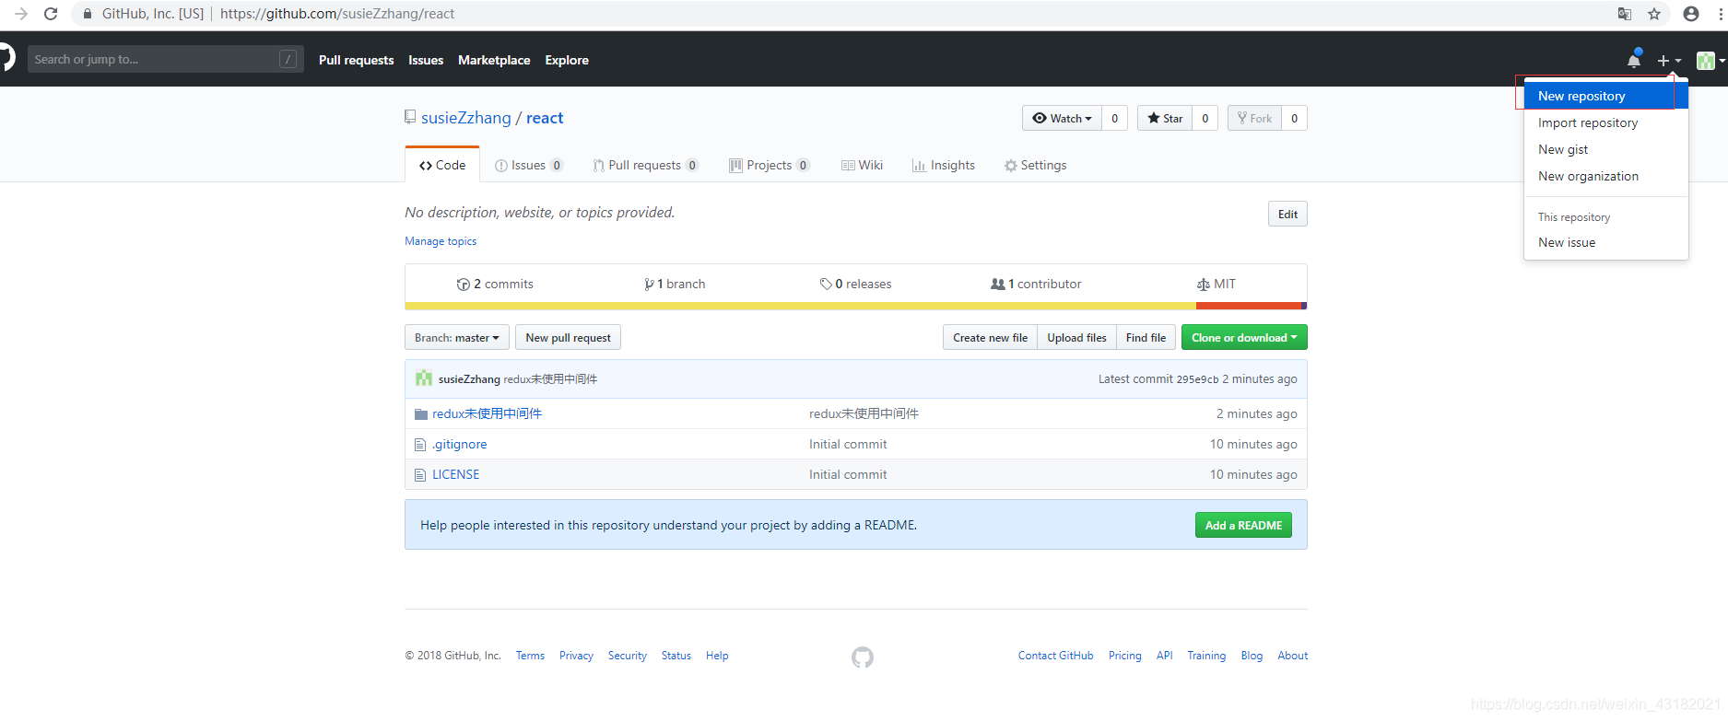Click the Fork button
The width and height of the screenshot is (1728, 721).
pyautogui.click(x=1254, y=118)
